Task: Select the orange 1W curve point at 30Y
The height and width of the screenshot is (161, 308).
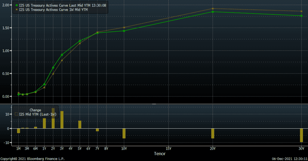Action: (x=301, y=11)
